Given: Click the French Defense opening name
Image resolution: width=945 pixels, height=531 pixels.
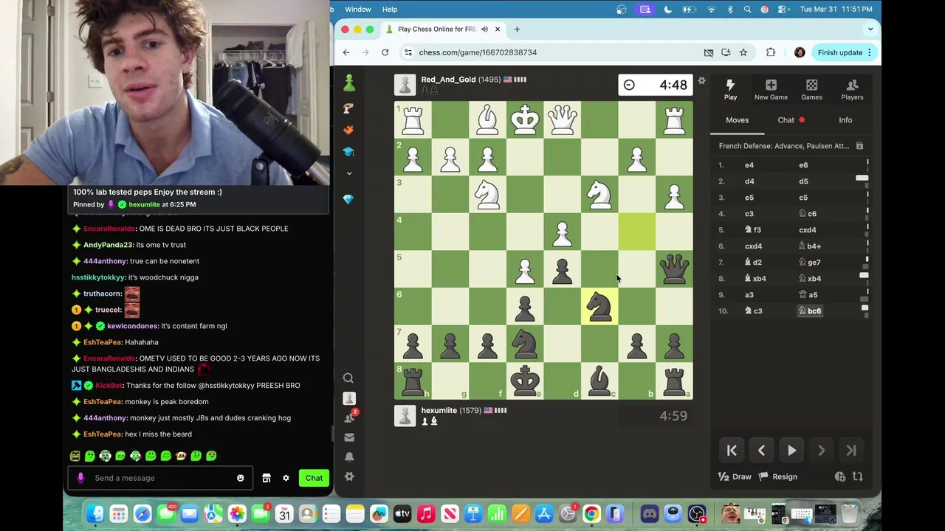Looking at the screenshot, I should pos(784,146).
